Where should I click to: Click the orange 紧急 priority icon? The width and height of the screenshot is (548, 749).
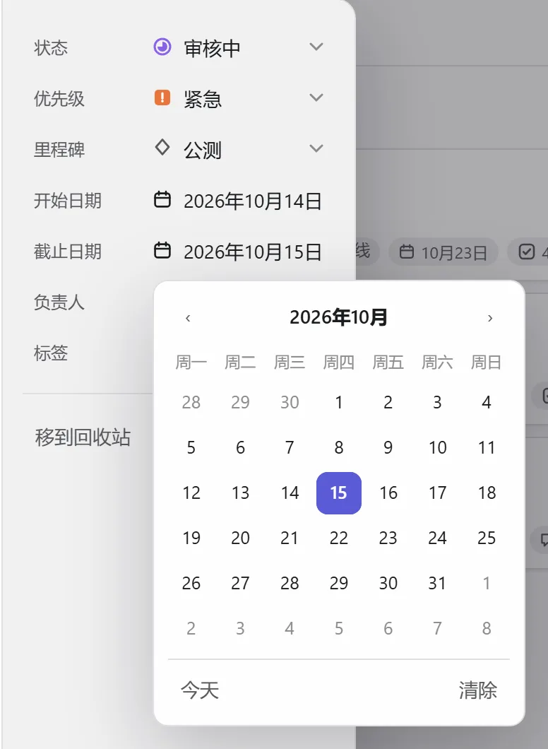click(162, 98)
